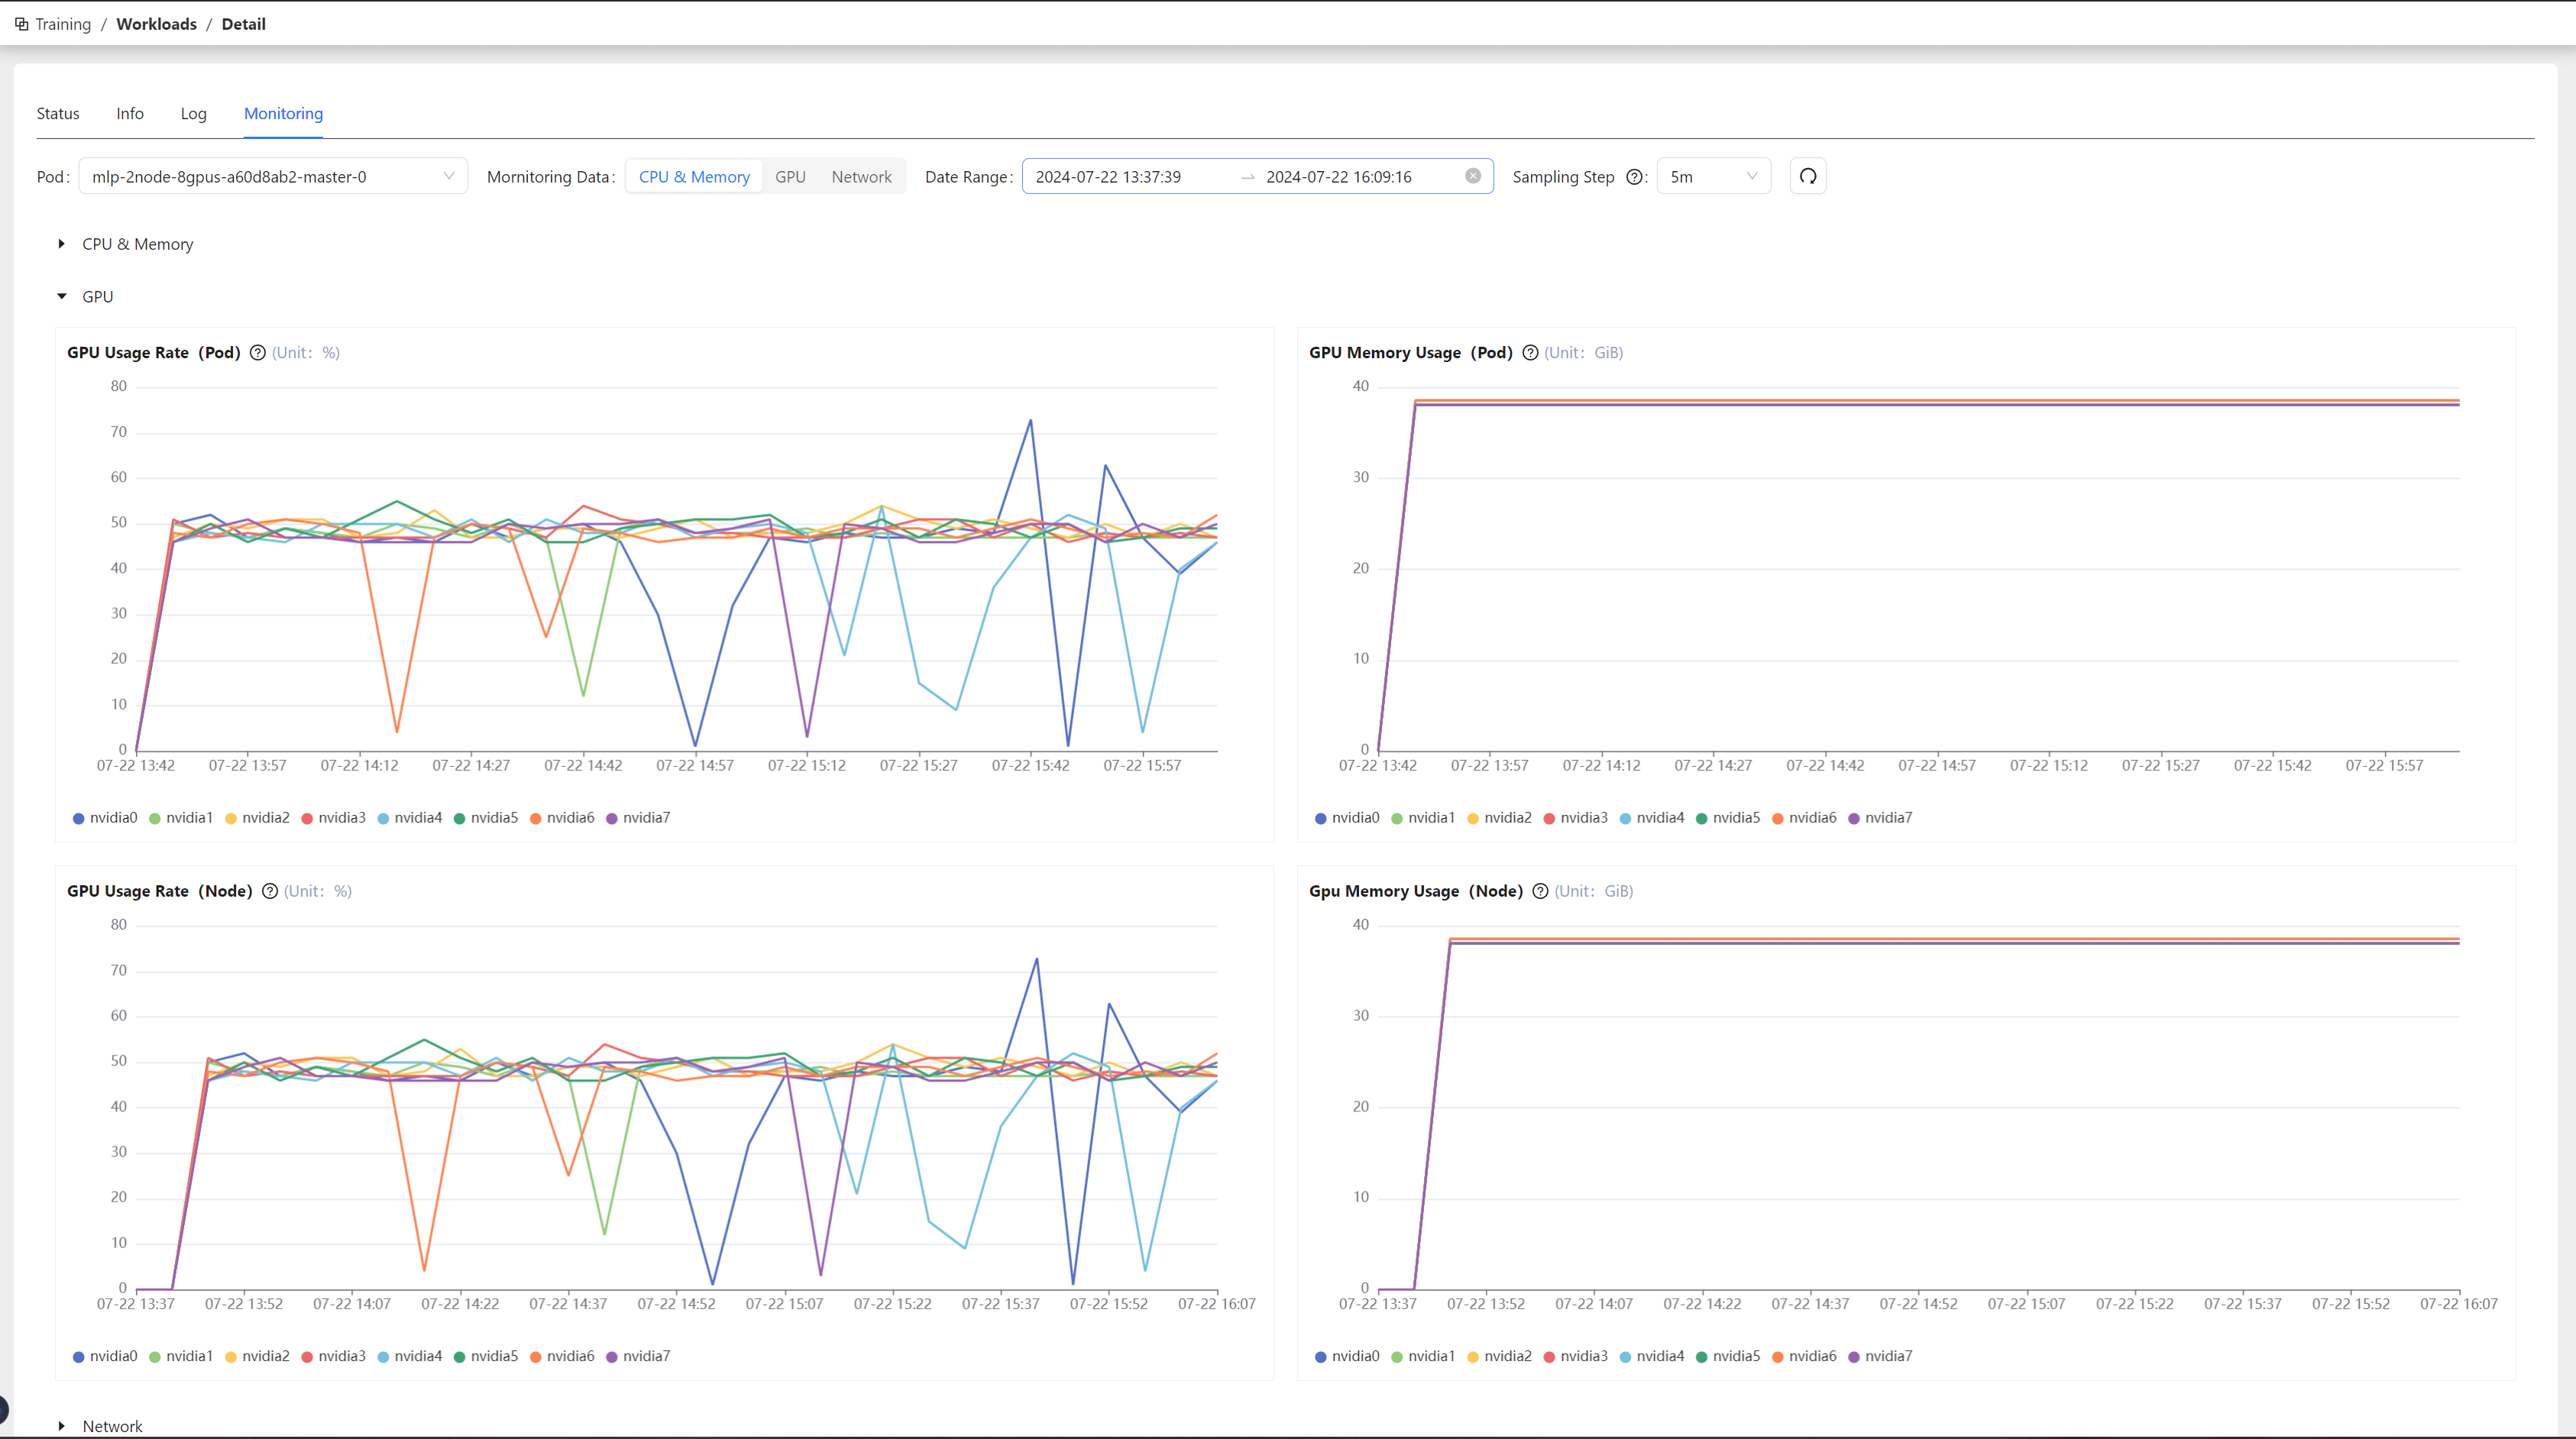Toggle nvidia1 series in GPU Usage Rate (Node) legend
Screen dimensions: 2576x1439
point(181,1356)
